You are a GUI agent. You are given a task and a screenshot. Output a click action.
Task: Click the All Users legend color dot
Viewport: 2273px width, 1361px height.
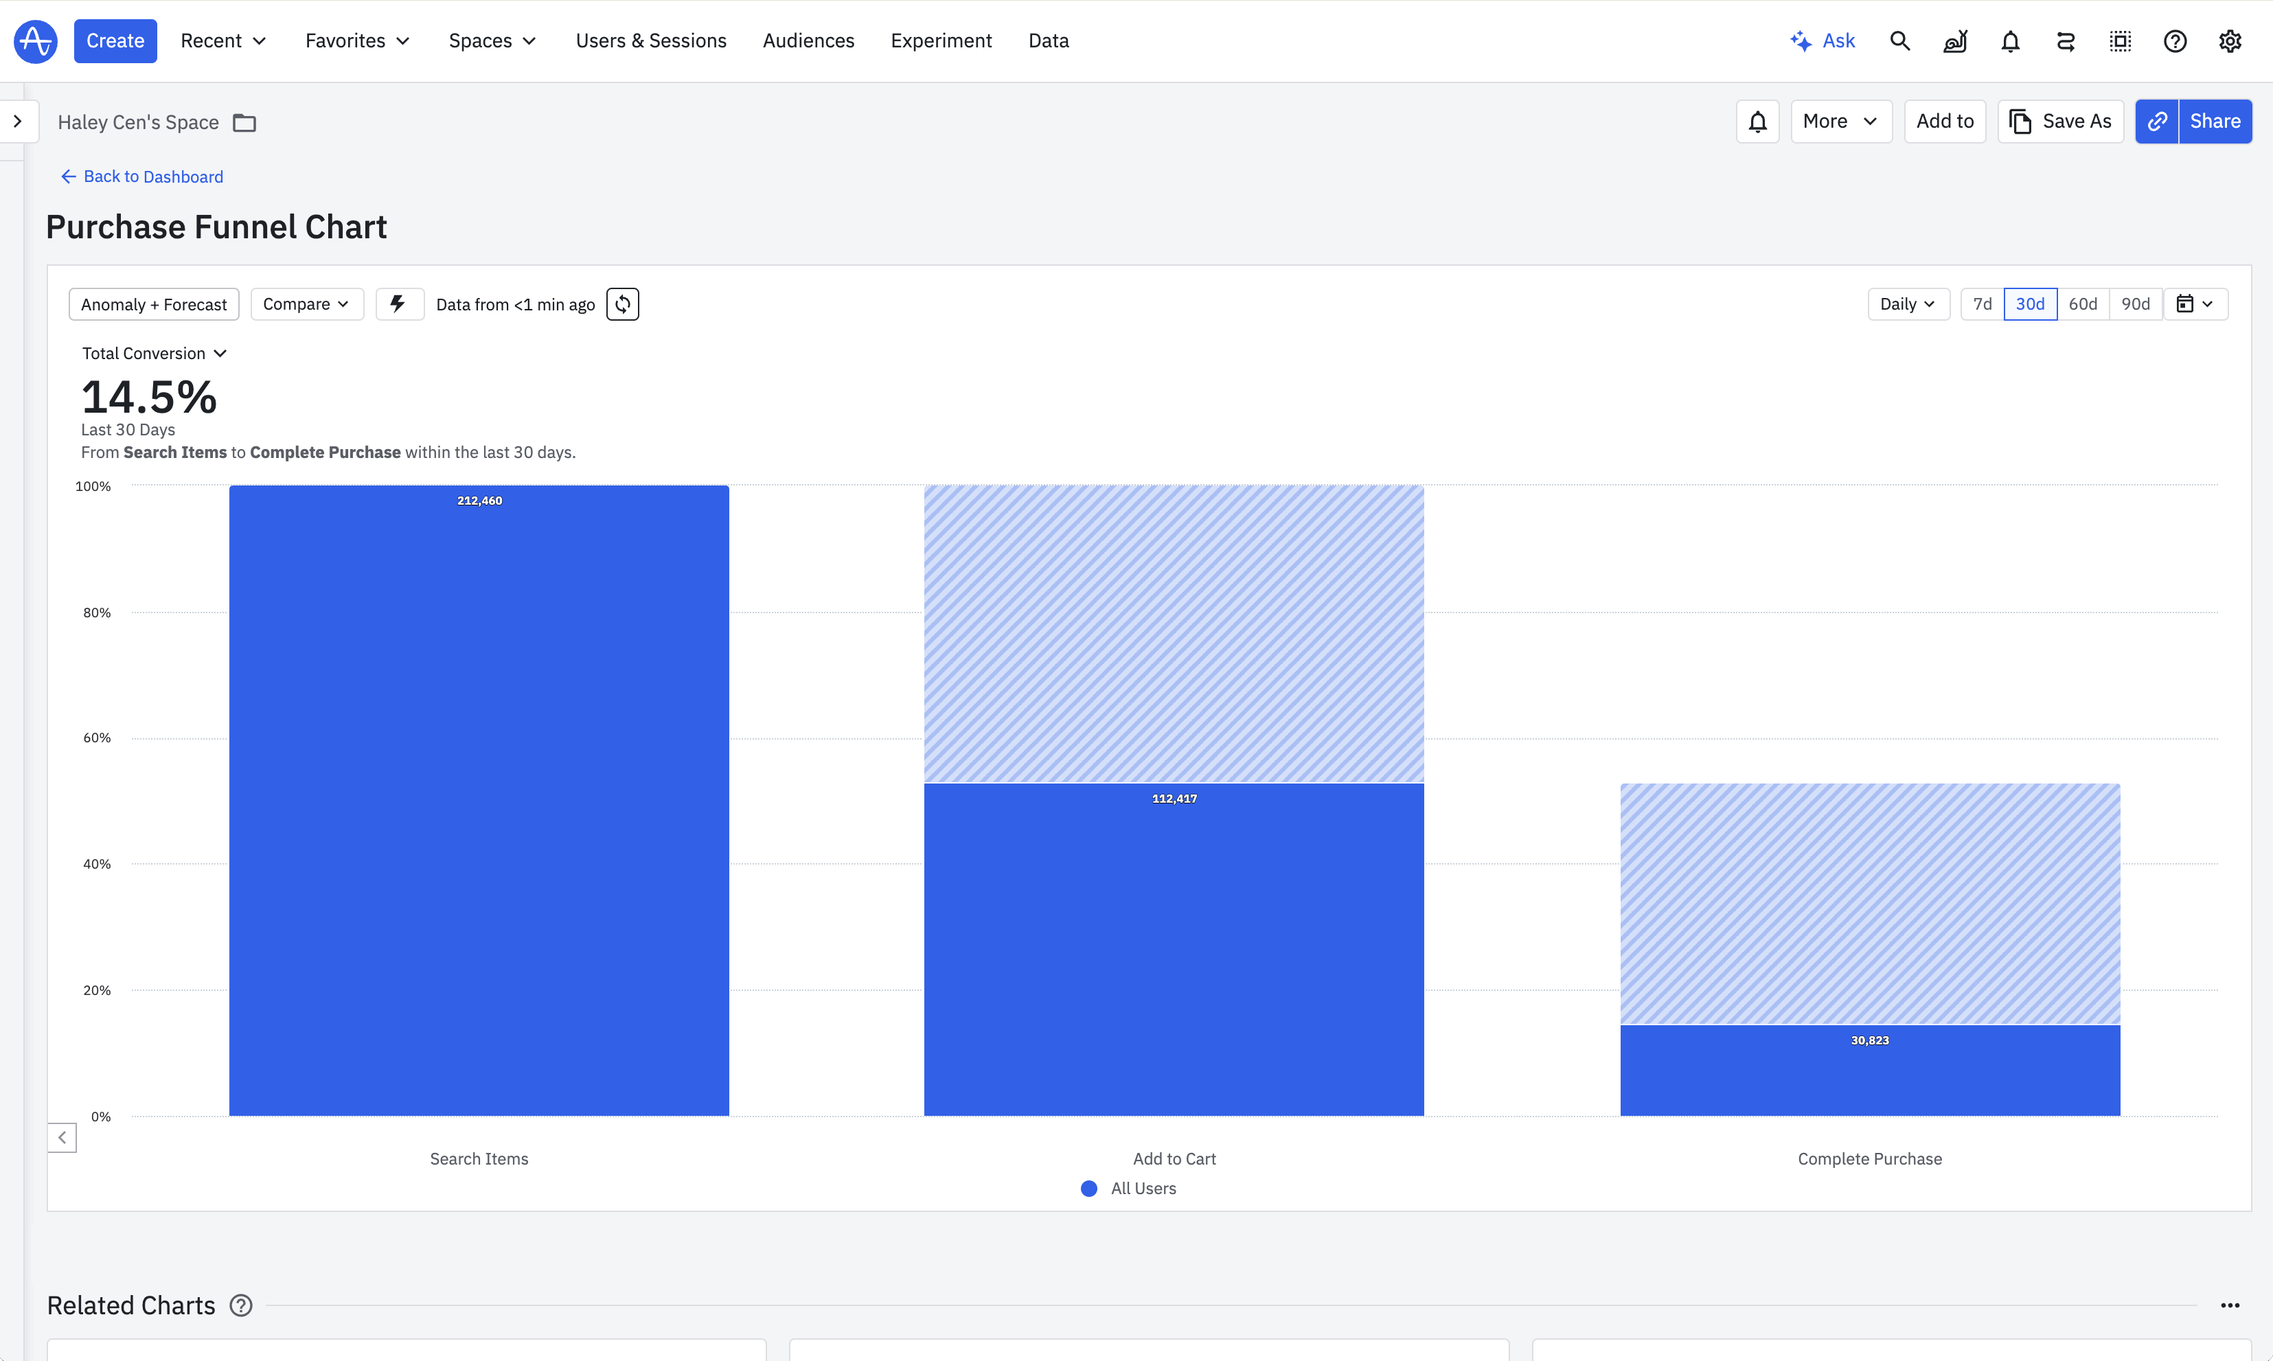pyautogui.click(x=1089, y=1189)
